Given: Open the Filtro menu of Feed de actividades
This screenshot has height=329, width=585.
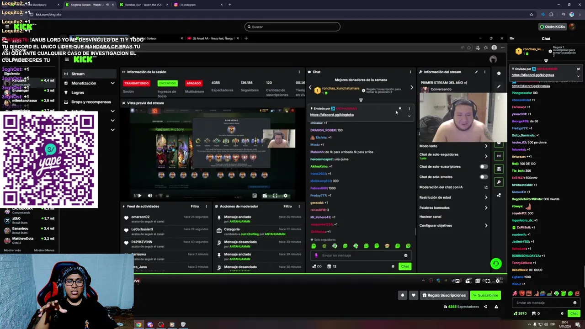Looking at the screenshot, I should click(195, 206).
